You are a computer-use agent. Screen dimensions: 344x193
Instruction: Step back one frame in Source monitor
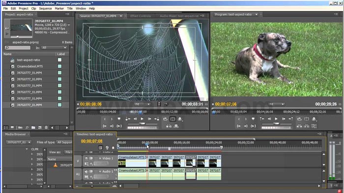pyautogui.click(x=135, y=119)
